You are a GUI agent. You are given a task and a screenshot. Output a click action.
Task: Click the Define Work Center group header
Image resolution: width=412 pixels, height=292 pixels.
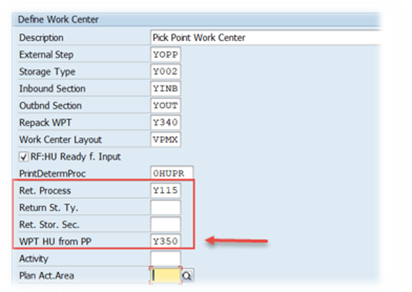click(x=197, y=19)
